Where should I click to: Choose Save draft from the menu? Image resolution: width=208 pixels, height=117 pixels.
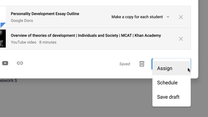(x=171, y=97)
